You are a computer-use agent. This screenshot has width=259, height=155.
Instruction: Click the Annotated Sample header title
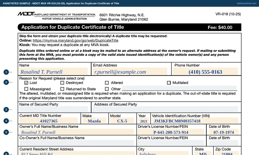[x=61, y=3]
